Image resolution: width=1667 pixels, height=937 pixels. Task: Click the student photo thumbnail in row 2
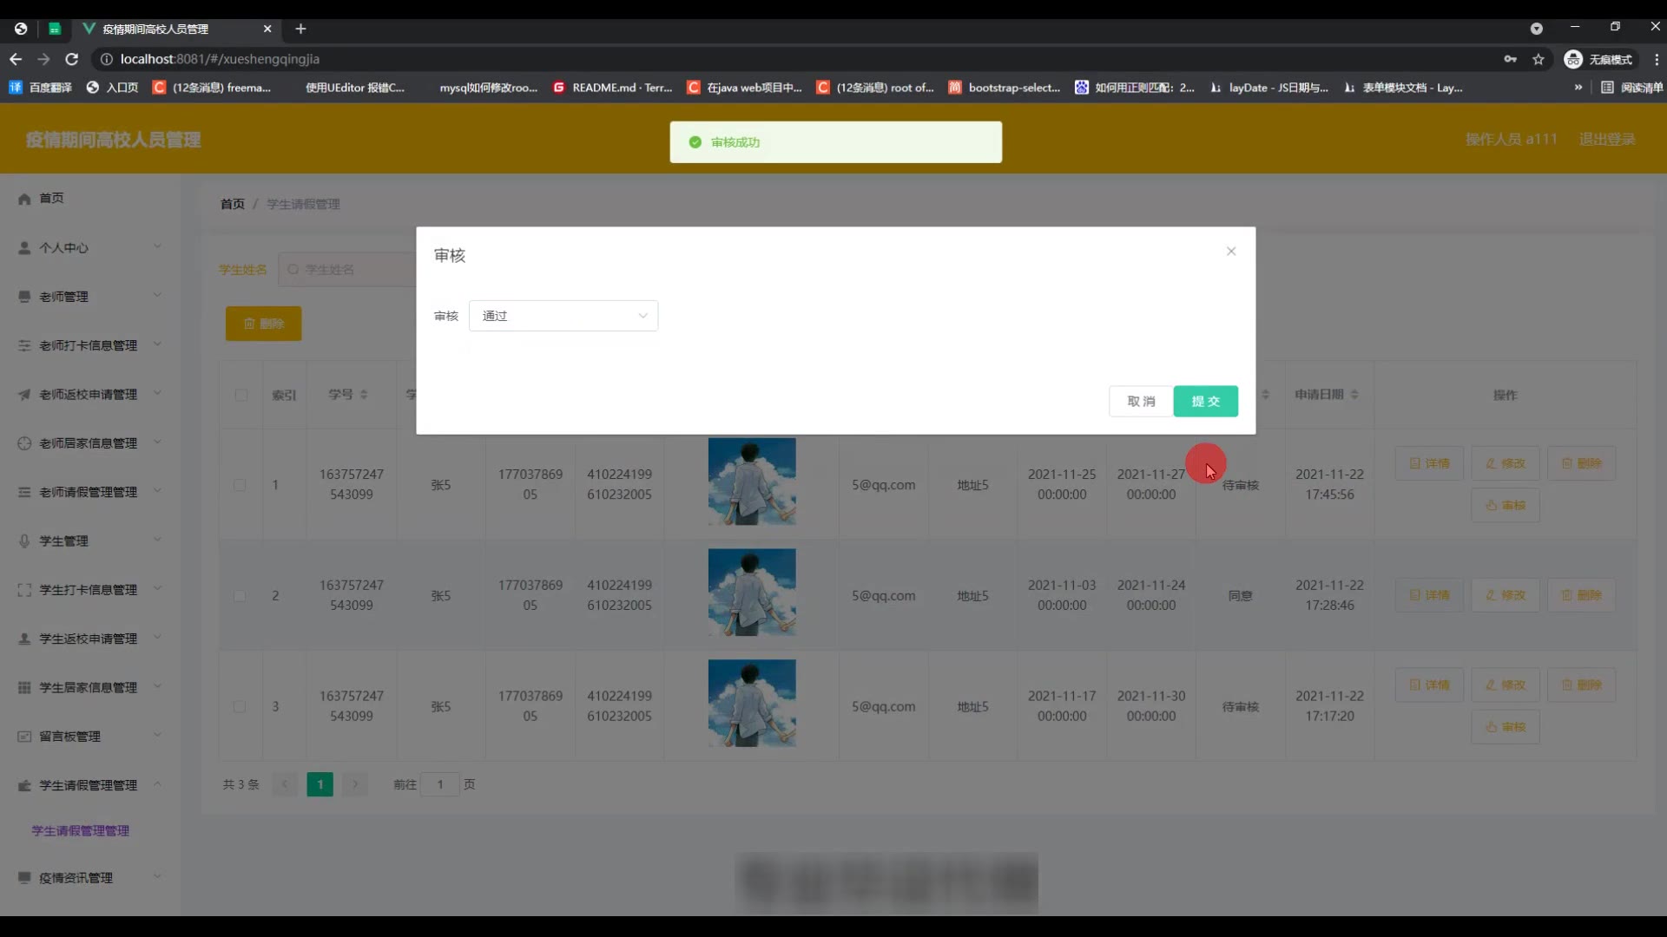click(x=751, y=593)
